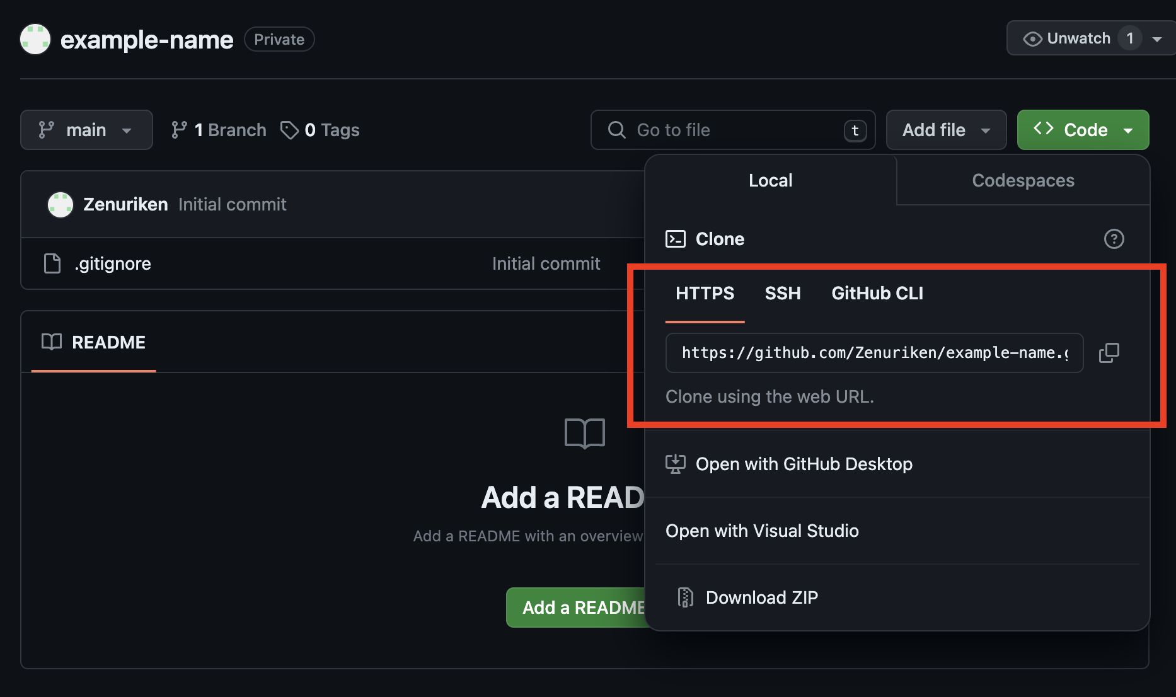Click the Go to file search field
The width and height of the screenshot is (1176, 697).
point(733,130)
